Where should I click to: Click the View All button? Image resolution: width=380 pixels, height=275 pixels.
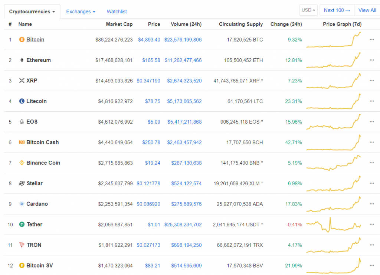click(x=367, y=10)
